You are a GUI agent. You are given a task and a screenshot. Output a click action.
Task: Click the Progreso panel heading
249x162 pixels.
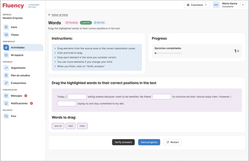[159, 38]
